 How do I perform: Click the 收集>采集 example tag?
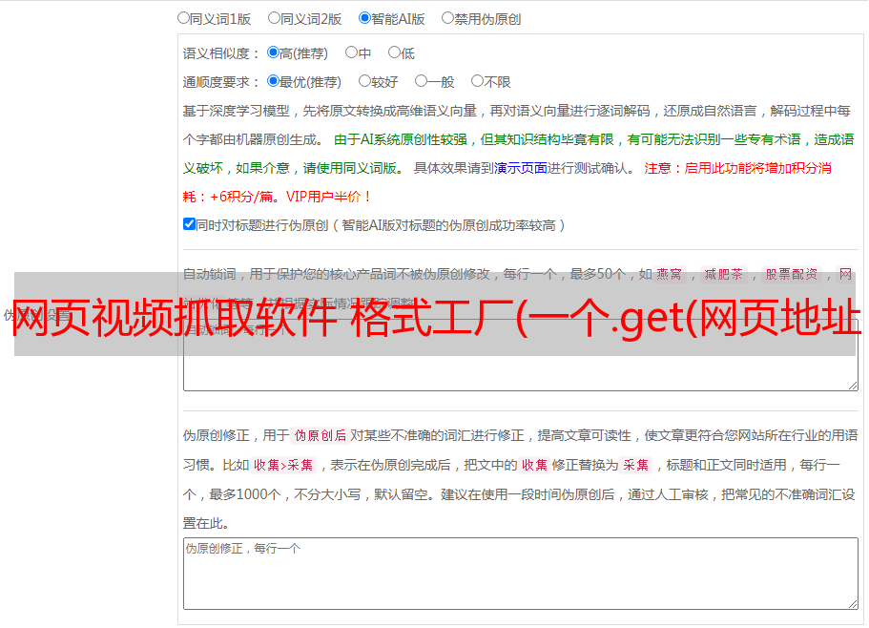(x=283, y=465)
